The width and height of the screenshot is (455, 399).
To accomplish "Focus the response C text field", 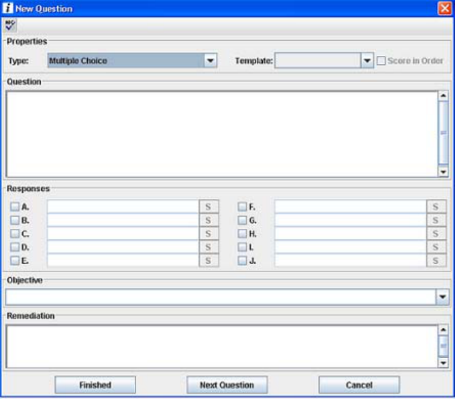I will pos(123,234).
